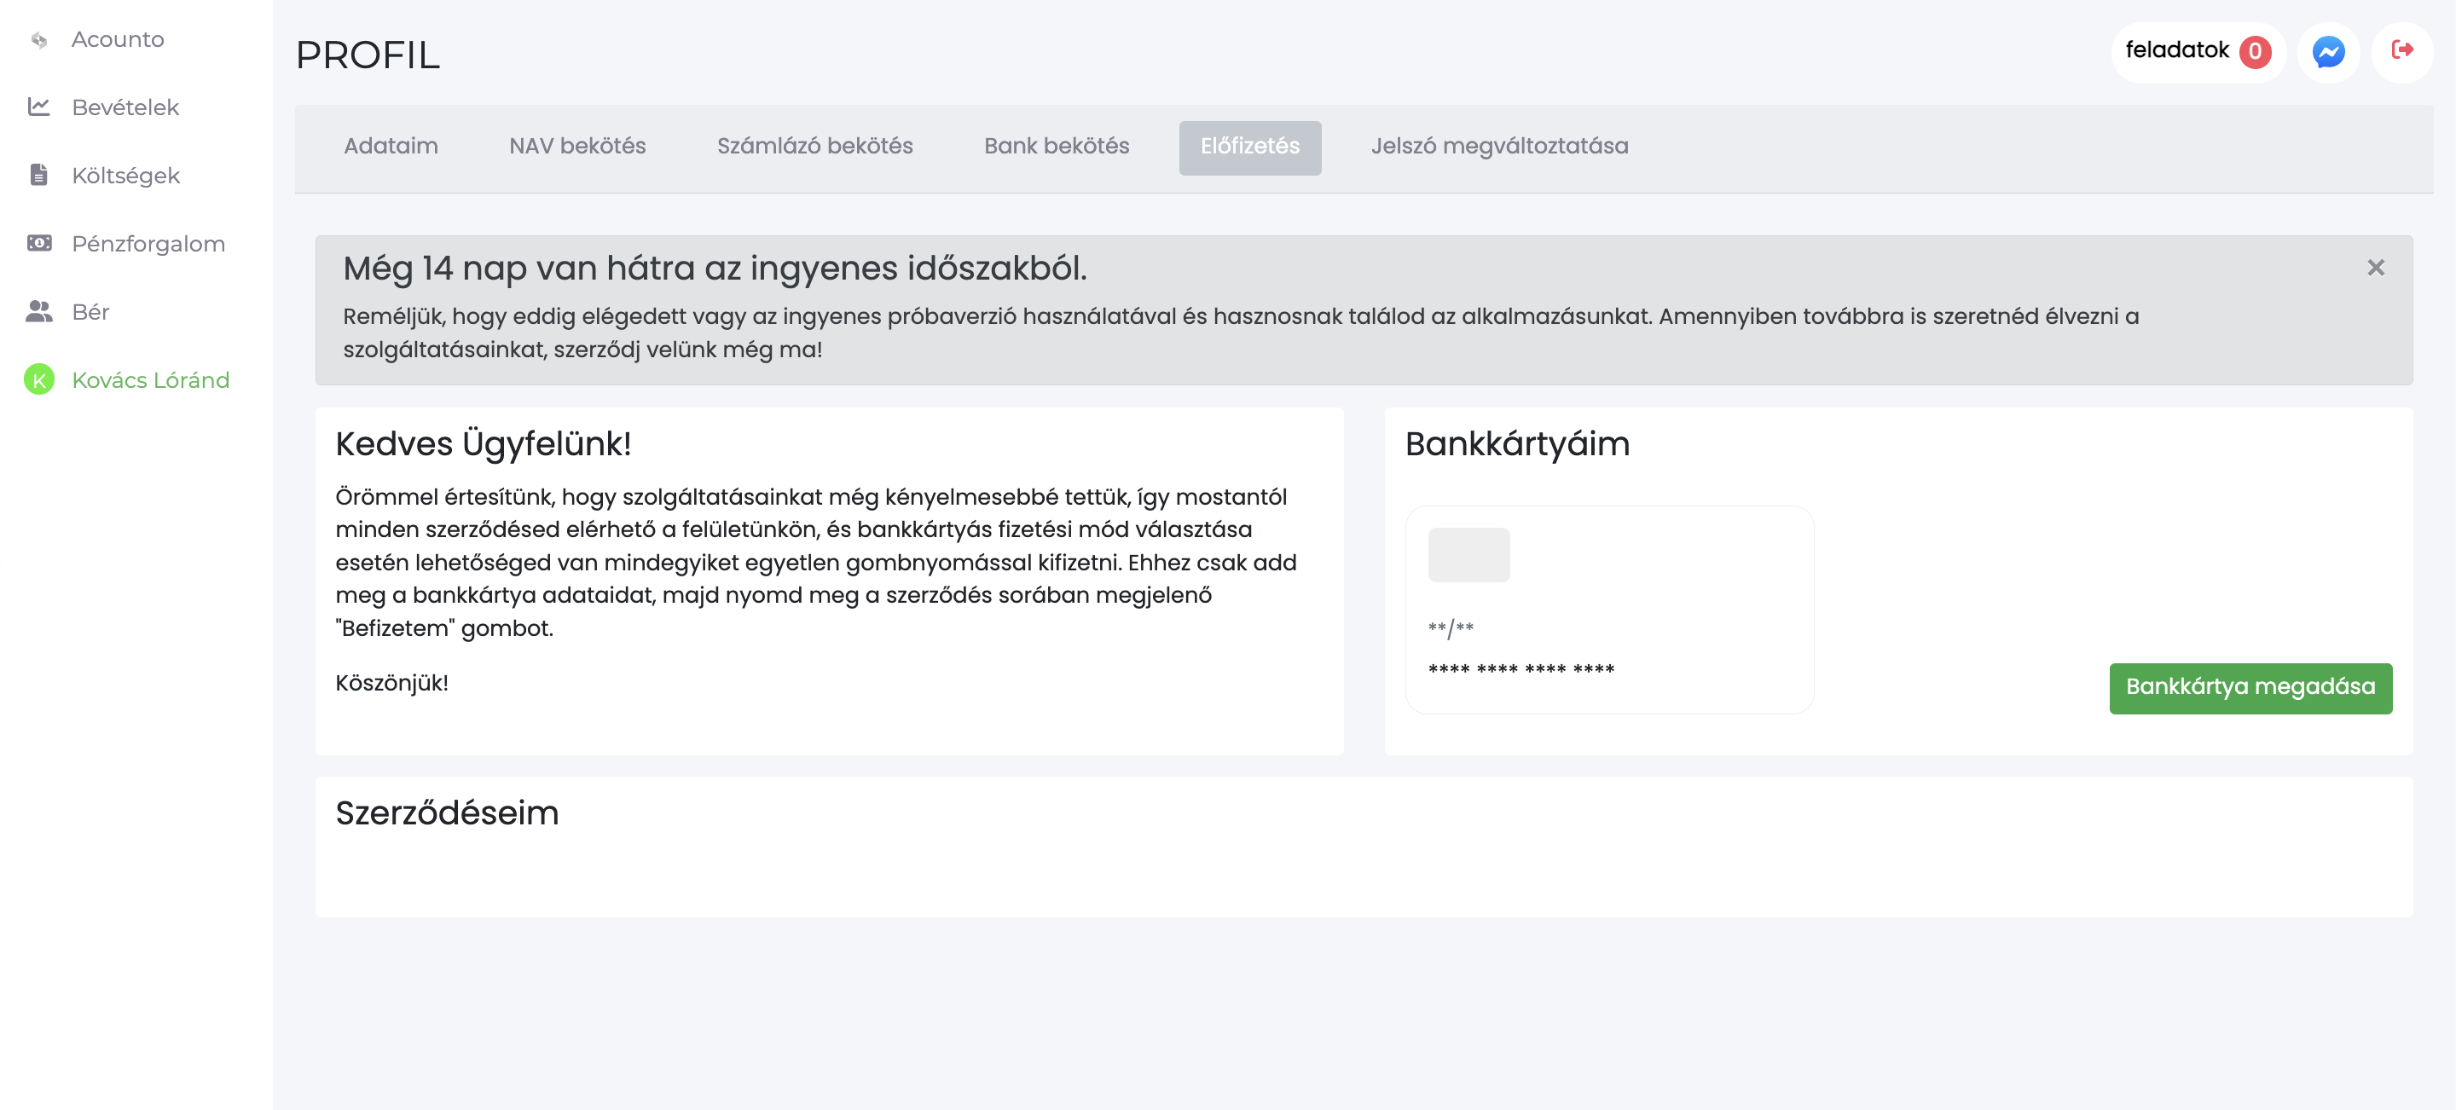Image resolution: width=2456 pixels, height=1110 pixels.
Task: Click the red logout icon
Action: [x=2401, y=50]
